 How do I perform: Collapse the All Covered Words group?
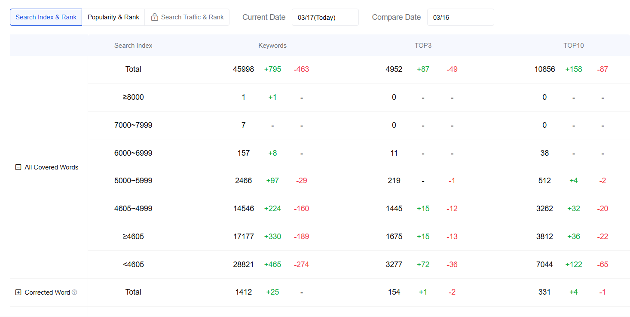click(18, 167)
